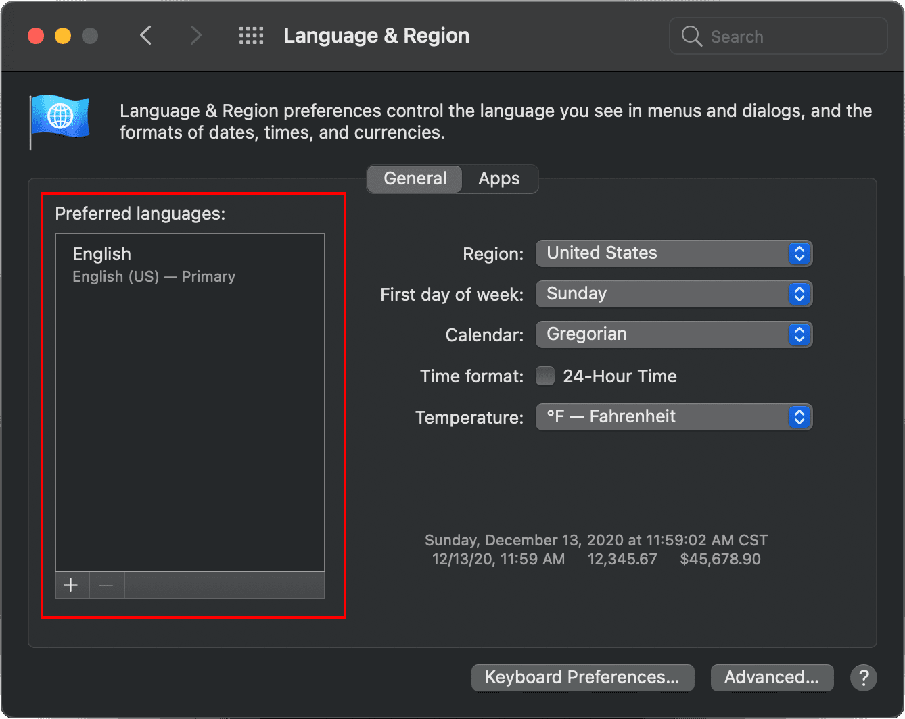Image resolution: width=905 pixels, height=719 pixels.
Task: Focus the Search field
Action: [x=778, y=36]
